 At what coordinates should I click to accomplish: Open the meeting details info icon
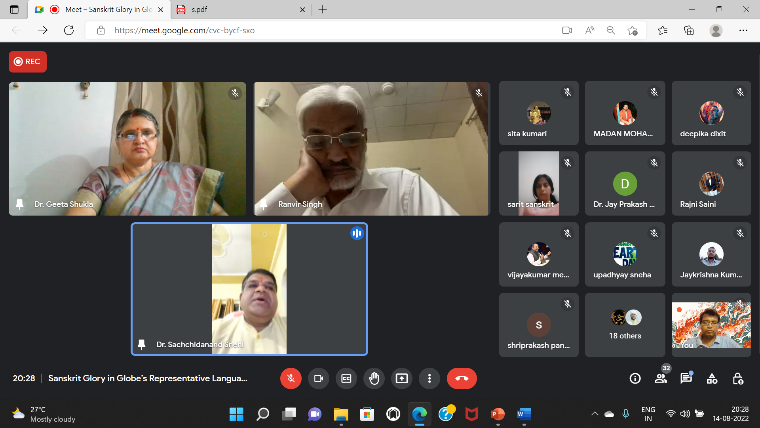coord(635,378)
